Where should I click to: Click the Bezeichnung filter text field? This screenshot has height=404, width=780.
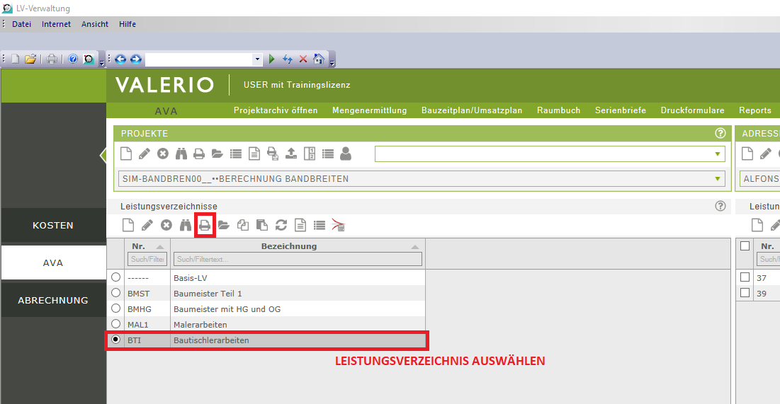click(298, 260)
